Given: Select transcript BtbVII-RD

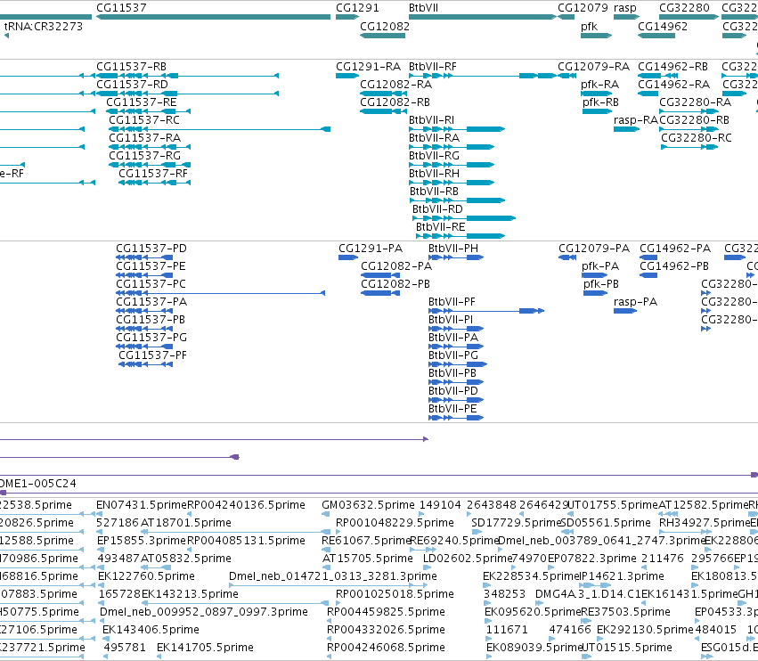Looking at the screenshot, I should (x=437, y=209).
